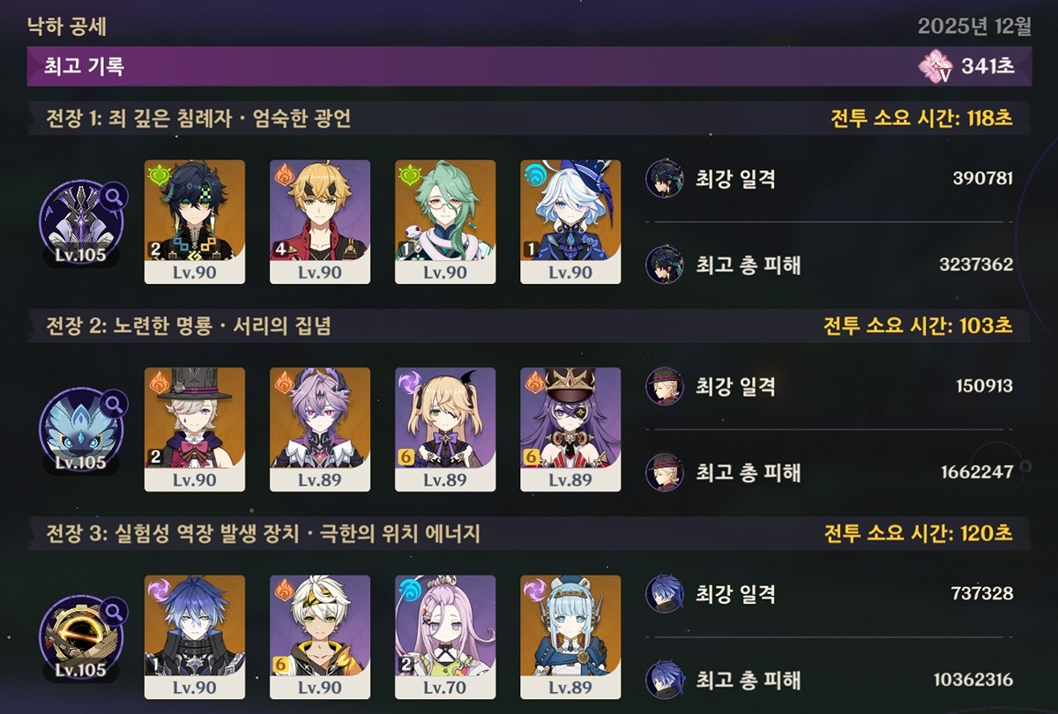Image resolution: width=1058 pixels, height=714 pixels.
Task: Click the 최강 일격 avatar for Battlefield 1
Action: (664, 179)
